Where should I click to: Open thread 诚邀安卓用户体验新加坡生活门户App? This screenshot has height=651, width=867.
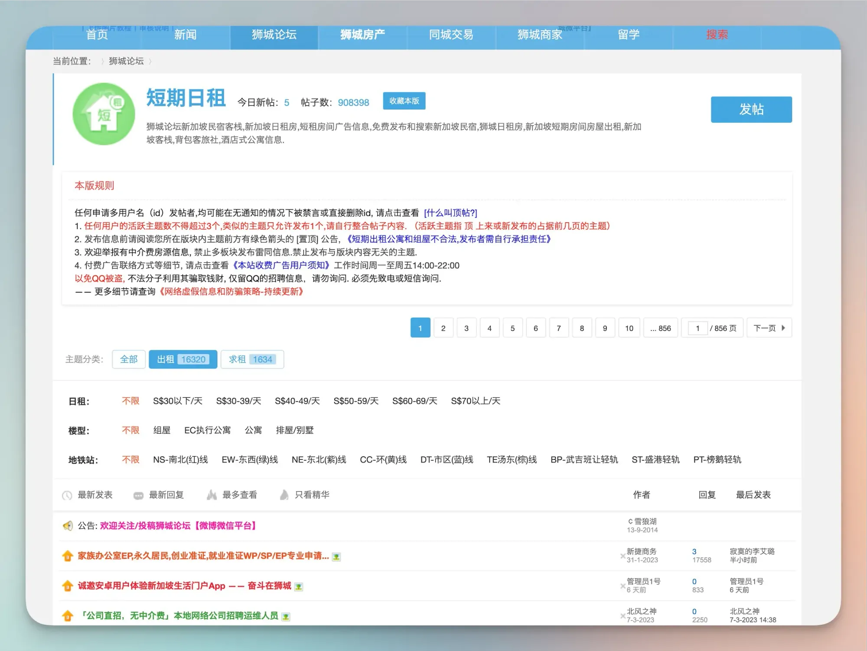[x=185, y=586]
